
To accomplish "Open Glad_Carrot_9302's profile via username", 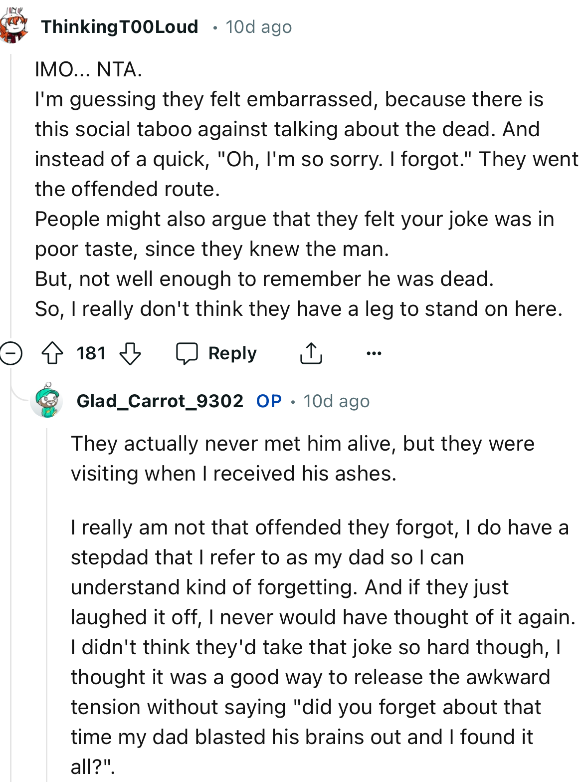I will pyautogui.click(x=161, y=401).
